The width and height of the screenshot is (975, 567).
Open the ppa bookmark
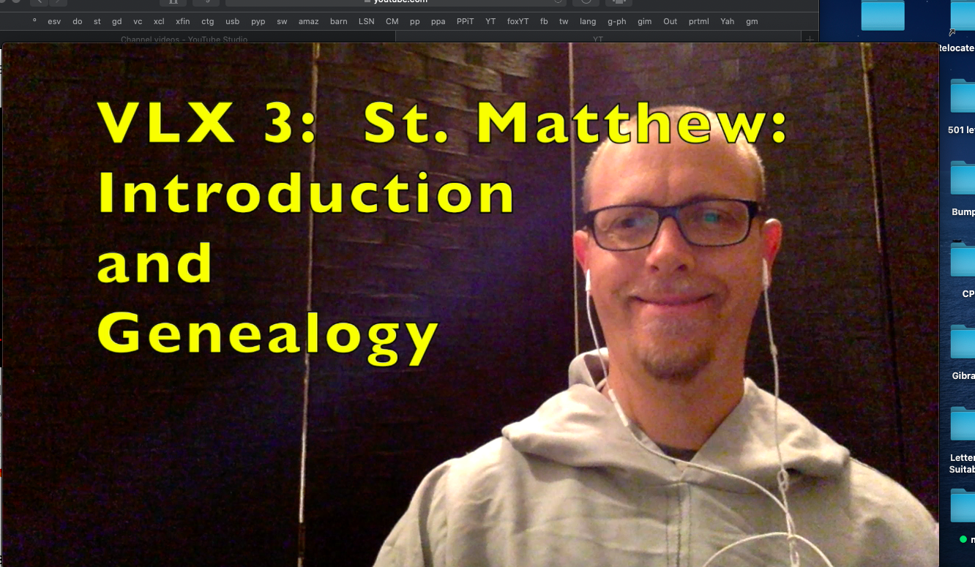(438, 21)
